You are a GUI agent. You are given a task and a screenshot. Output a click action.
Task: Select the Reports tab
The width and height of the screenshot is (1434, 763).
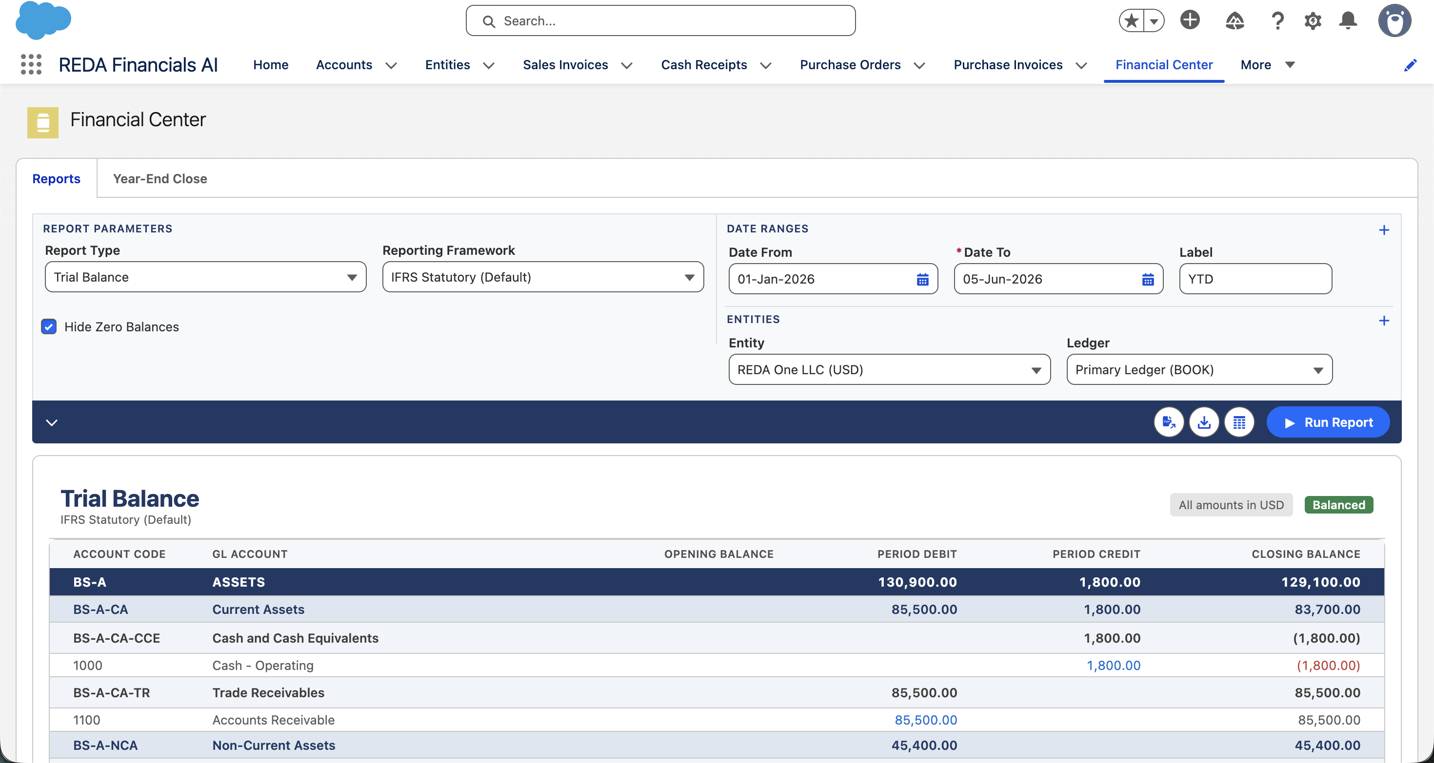(x=56, y=178)
